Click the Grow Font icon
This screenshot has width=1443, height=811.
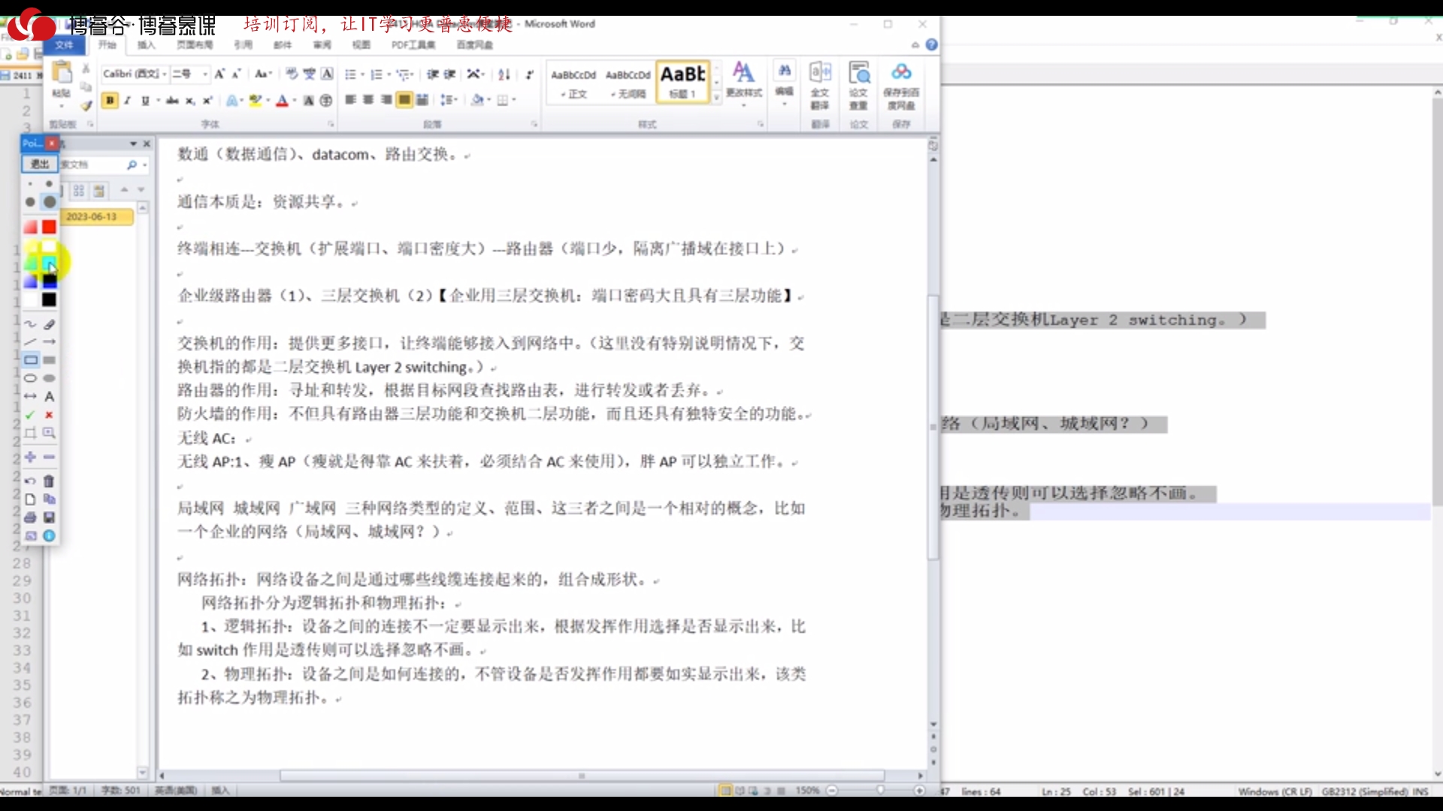pyautogui.click(x=219, y=74)
